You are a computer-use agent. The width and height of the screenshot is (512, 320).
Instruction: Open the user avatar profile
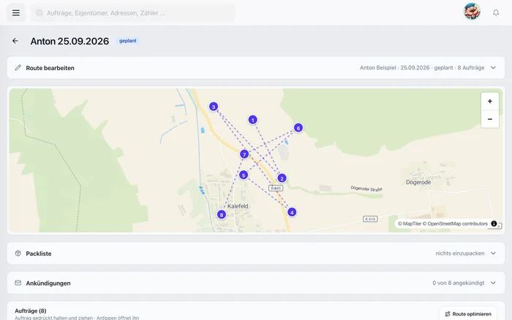[x=472, y=12]
